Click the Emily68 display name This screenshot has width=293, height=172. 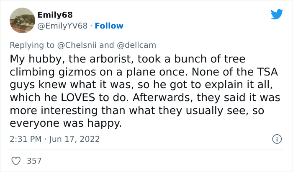click(x=55, y=15)
